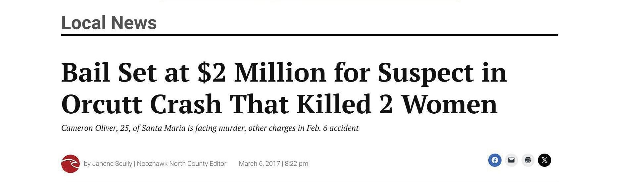622x182 pixels.
Task: Share the article on X
Action: coord(544,160)
